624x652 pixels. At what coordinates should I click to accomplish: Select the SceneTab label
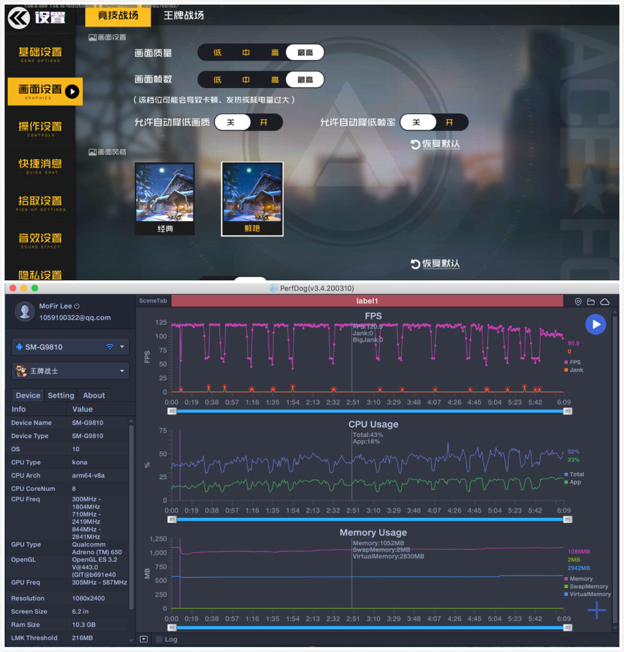point(153,301)
